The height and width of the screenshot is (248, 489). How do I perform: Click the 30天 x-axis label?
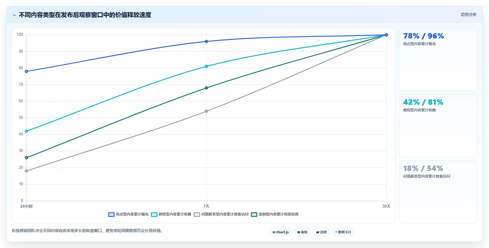(386, 206)
